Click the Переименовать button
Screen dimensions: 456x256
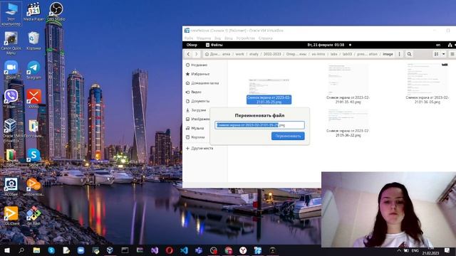click(288, 136)
